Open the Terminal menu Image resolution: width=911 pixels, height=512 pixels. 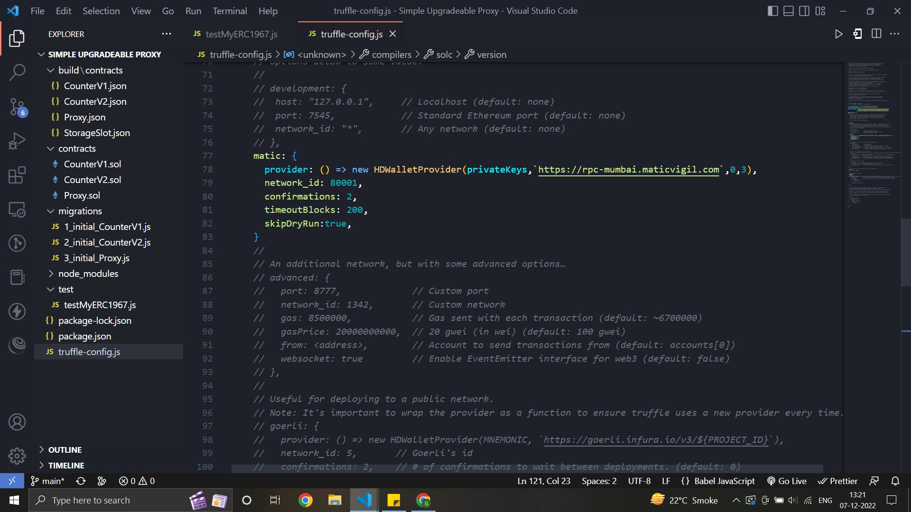pyautogui.click(x=230, y=10)
